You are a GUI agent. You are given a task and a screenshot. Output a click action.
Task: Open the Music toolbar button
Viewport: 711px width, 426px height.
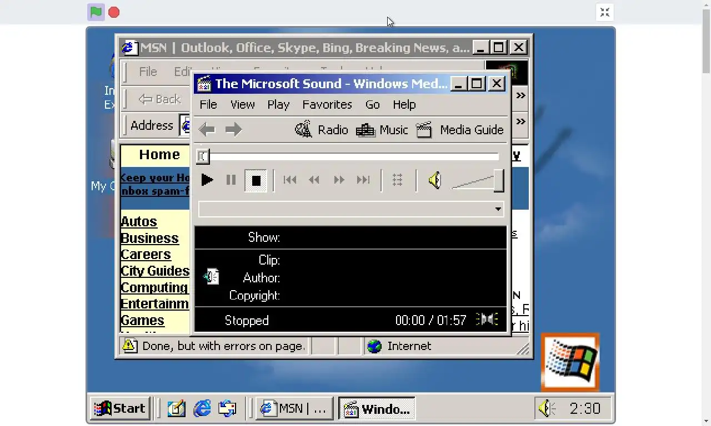coord(382,130)
